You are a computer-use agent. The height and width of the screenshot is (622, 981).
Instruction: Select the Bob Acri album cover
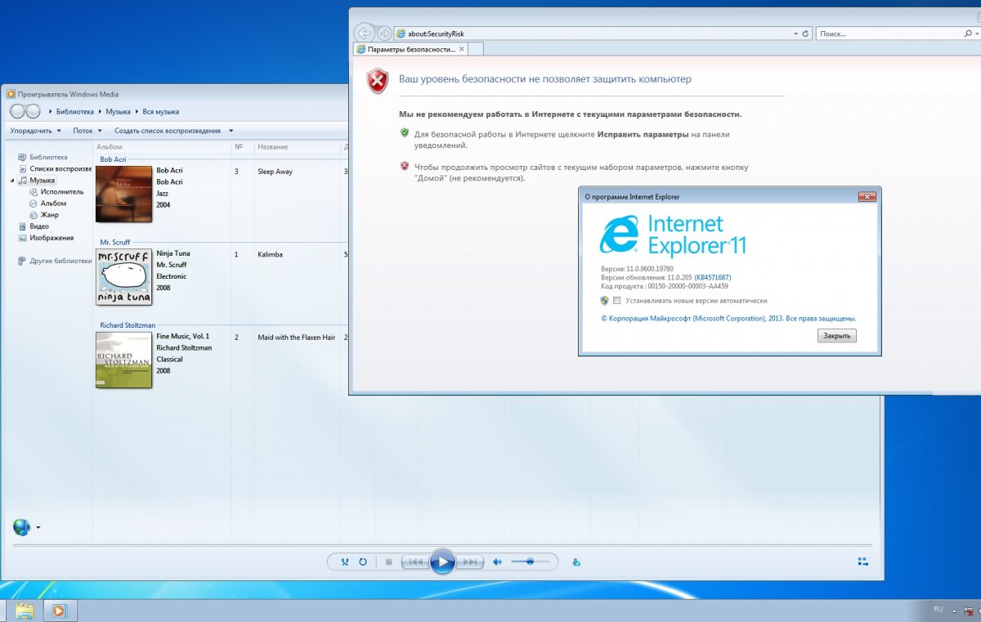[x=124, y=194]
